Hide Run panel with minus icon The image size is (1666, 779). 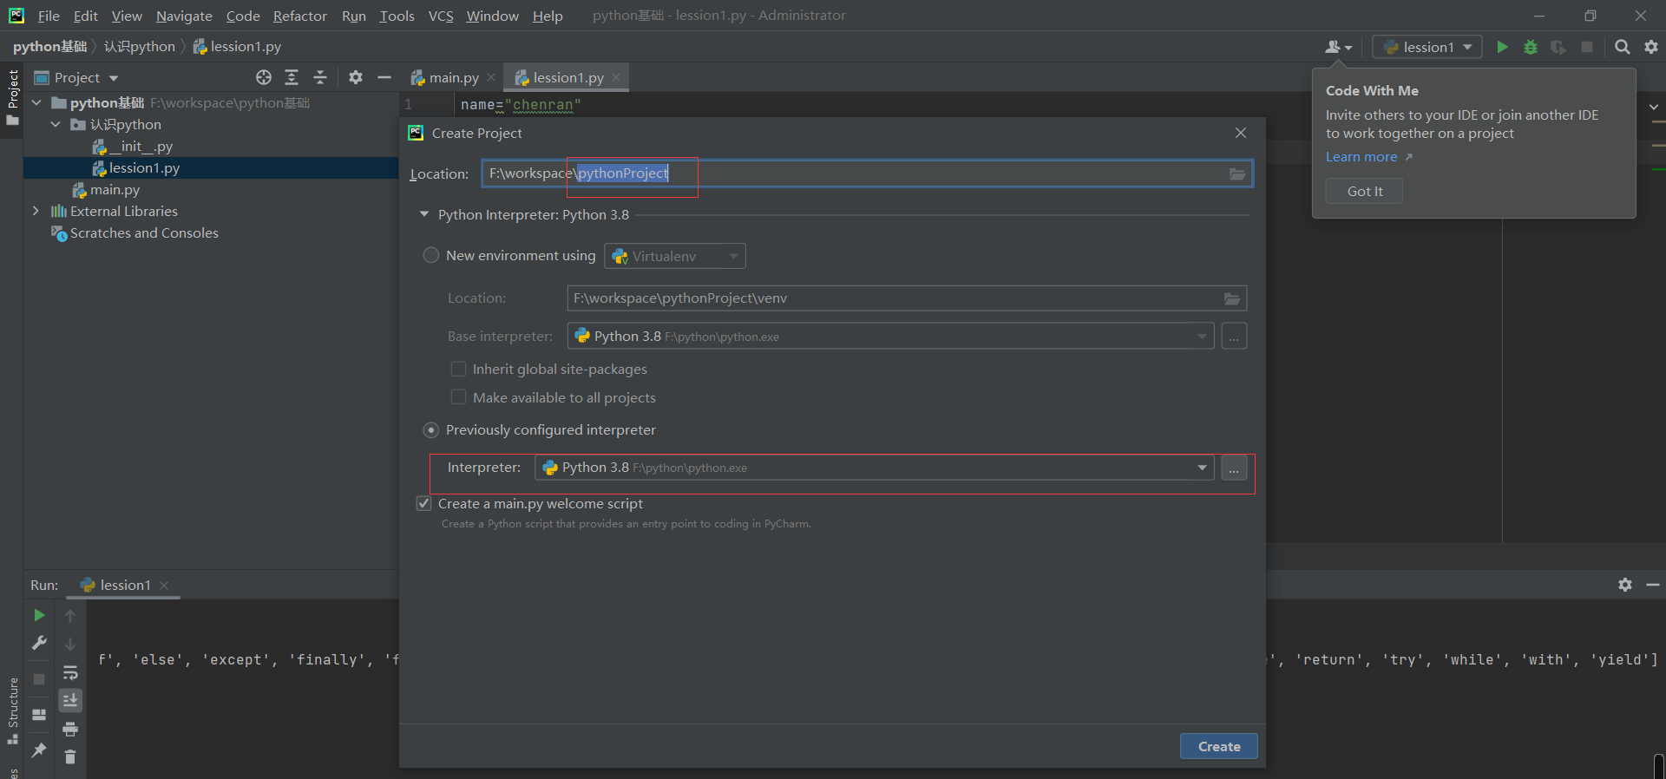[x=1653, y=585]
